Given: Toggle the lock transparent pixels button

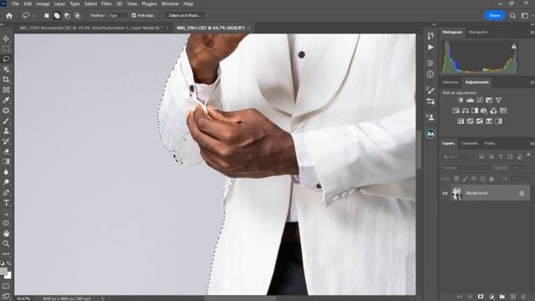Looking at the screenshot, I should tap(457, 178).
